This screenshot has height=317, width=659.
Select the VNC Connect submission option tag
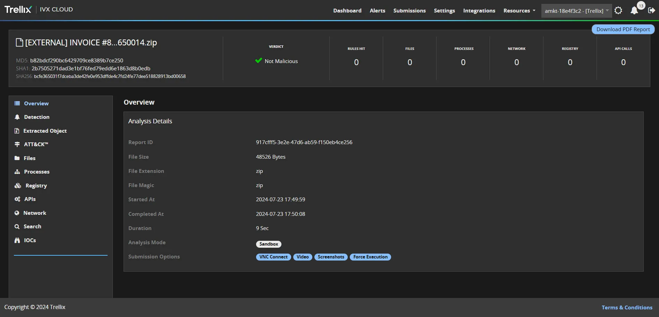pyautogui.click(x=273, y=257)
